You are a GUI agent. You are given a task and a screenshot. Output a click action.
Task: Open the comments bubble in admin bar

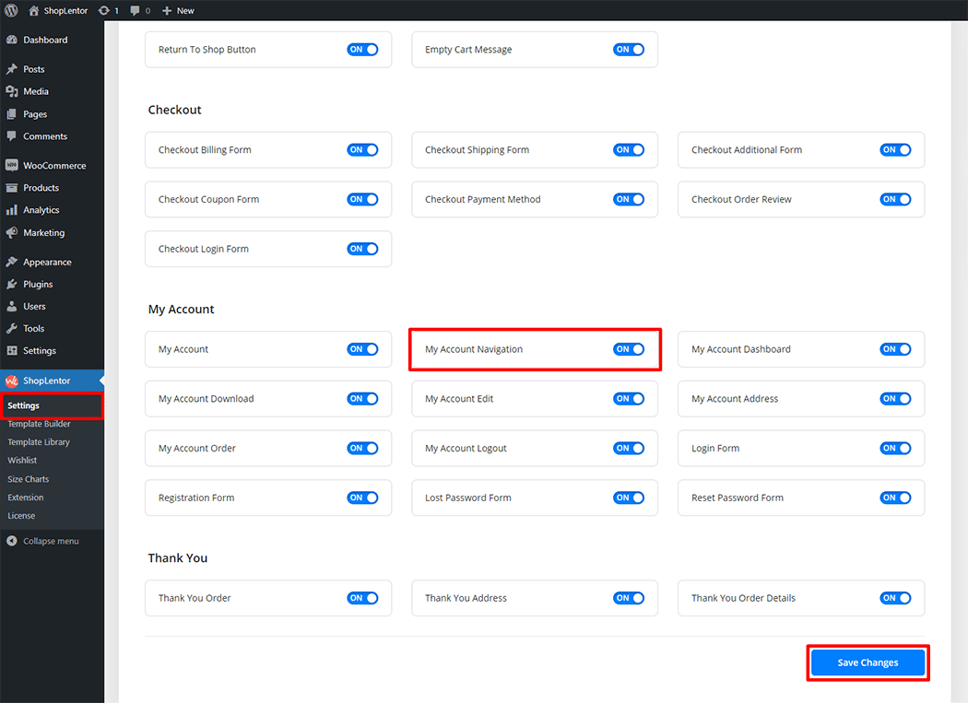pos(136,10)
